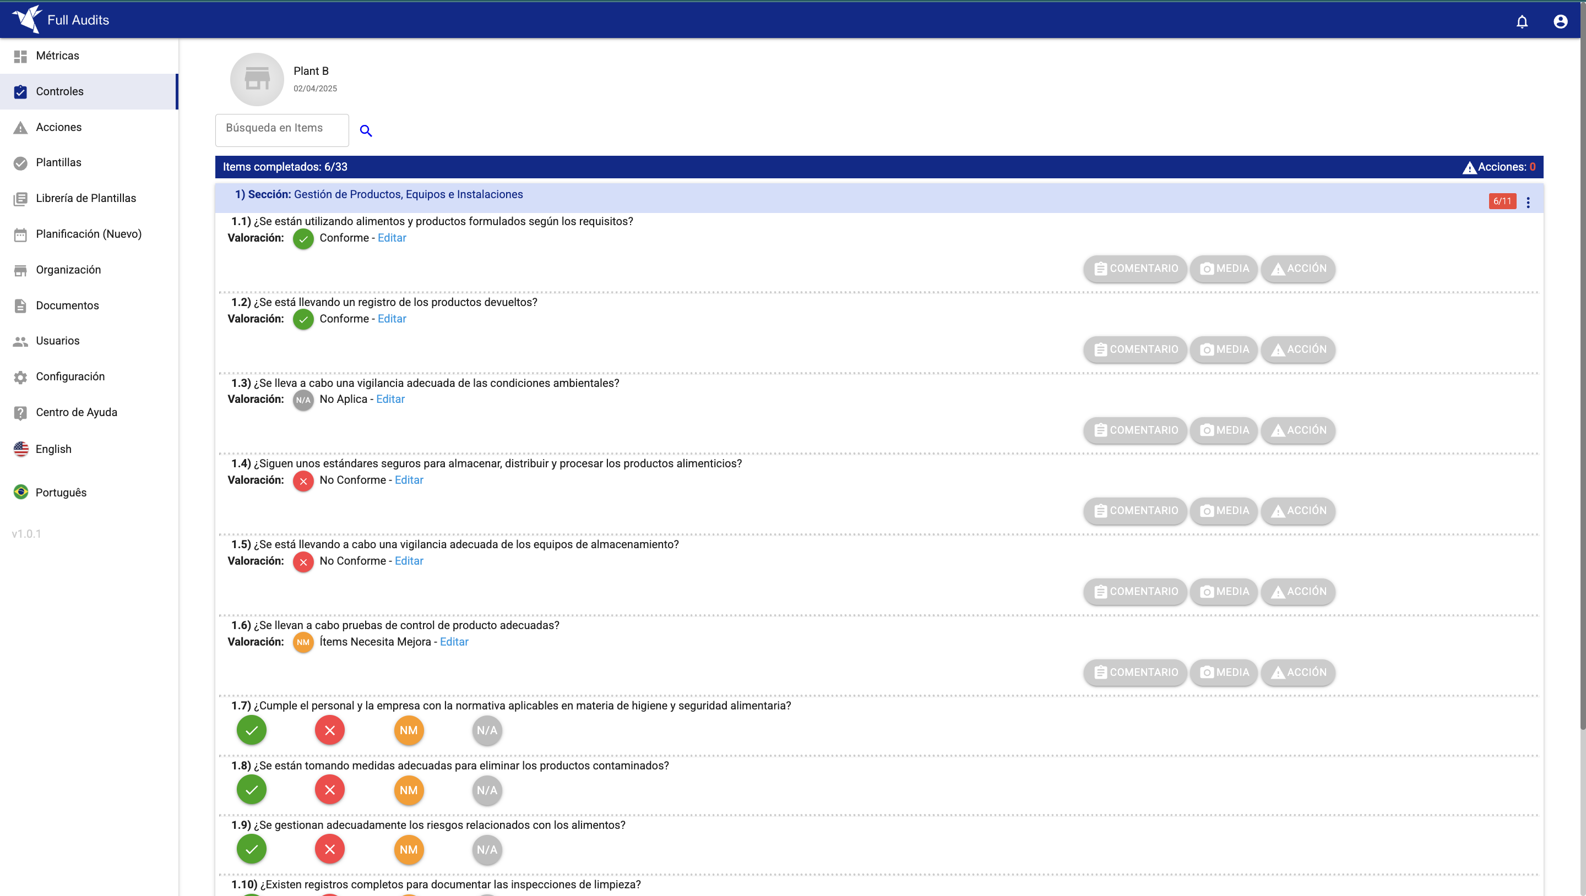The width and height of the screenshot is (1586, 896).
Task: Create an acción for item 1.5
Action: click(1298, 592)
